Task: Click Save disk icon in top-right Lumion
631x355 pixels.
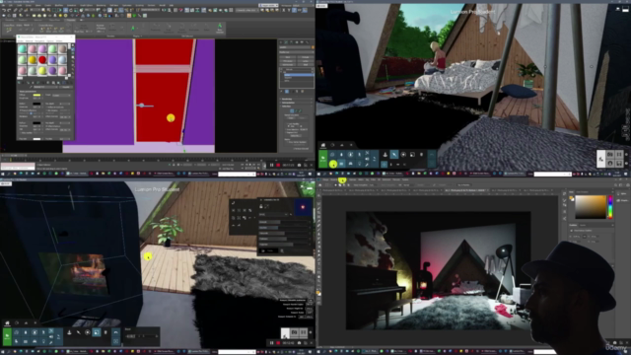Action: pos(619,163)
